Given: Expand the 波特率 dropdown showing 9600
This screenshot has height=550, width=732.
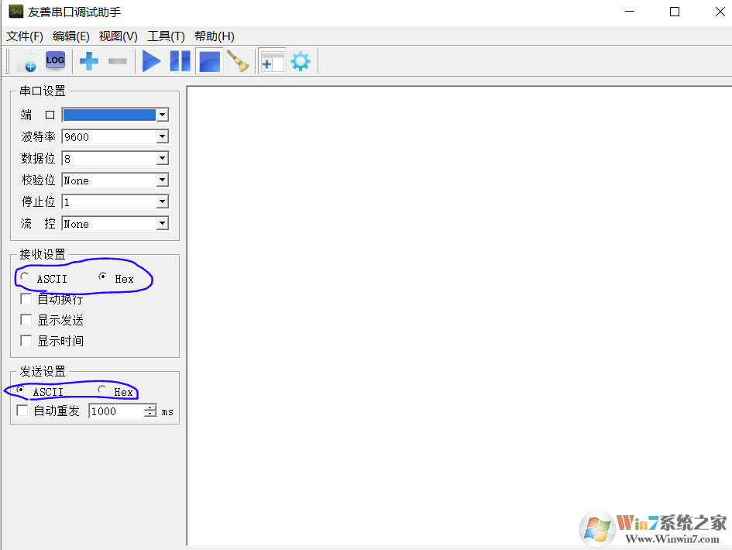Looking at the screenshot, I should click(x=162, y=137).
